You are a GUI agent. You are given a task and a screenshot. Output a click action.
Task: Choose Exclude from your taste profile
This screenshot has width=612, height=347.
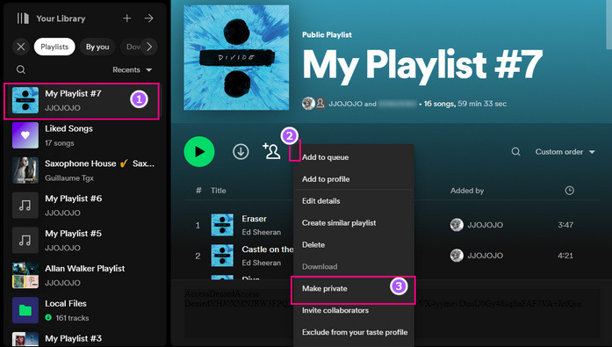tap(354, 333)
